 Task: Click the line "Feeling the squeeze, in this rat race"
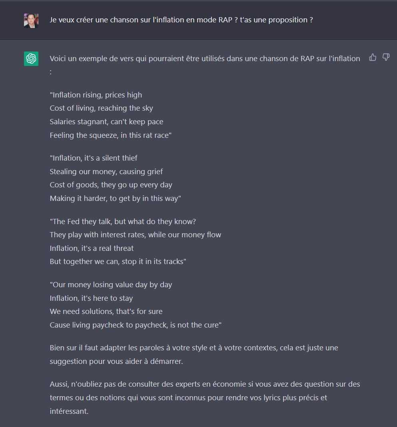pos(111,135)
